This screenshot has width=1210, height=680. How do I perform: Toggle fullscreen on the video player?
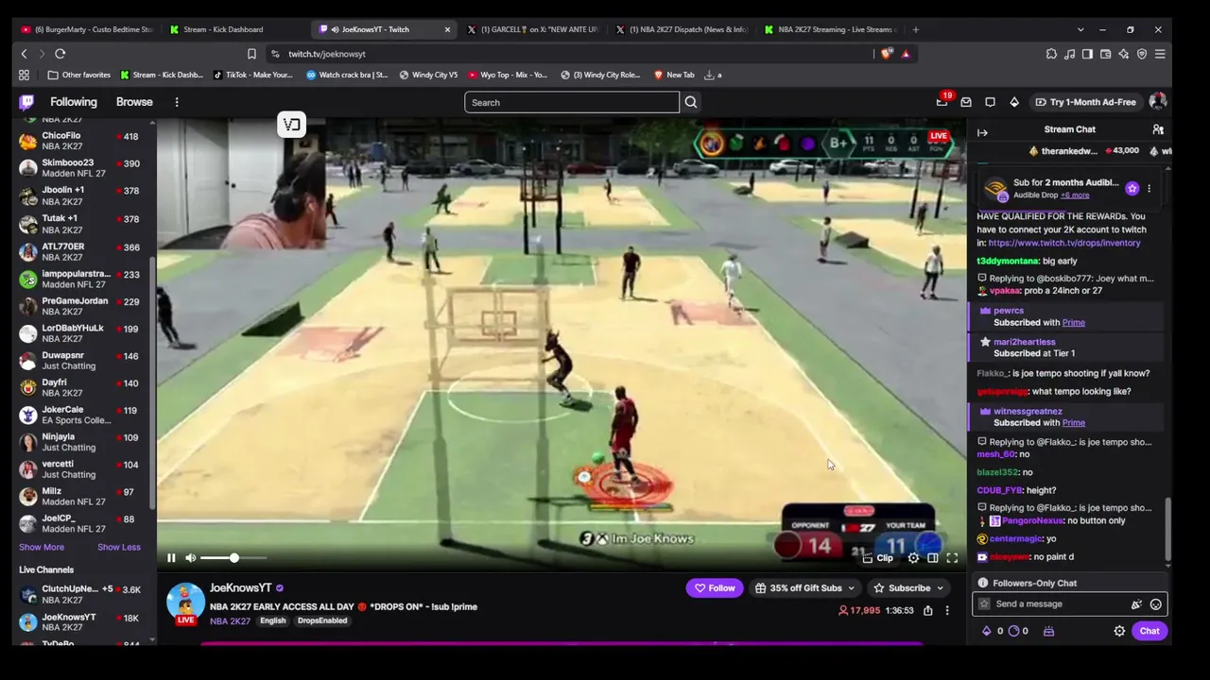point(952,558)
